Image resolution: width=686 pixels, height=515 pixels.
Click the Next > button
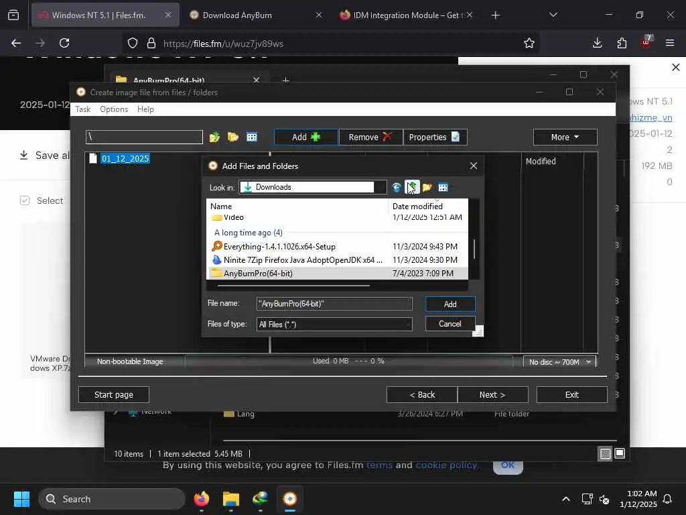[492, 394]
